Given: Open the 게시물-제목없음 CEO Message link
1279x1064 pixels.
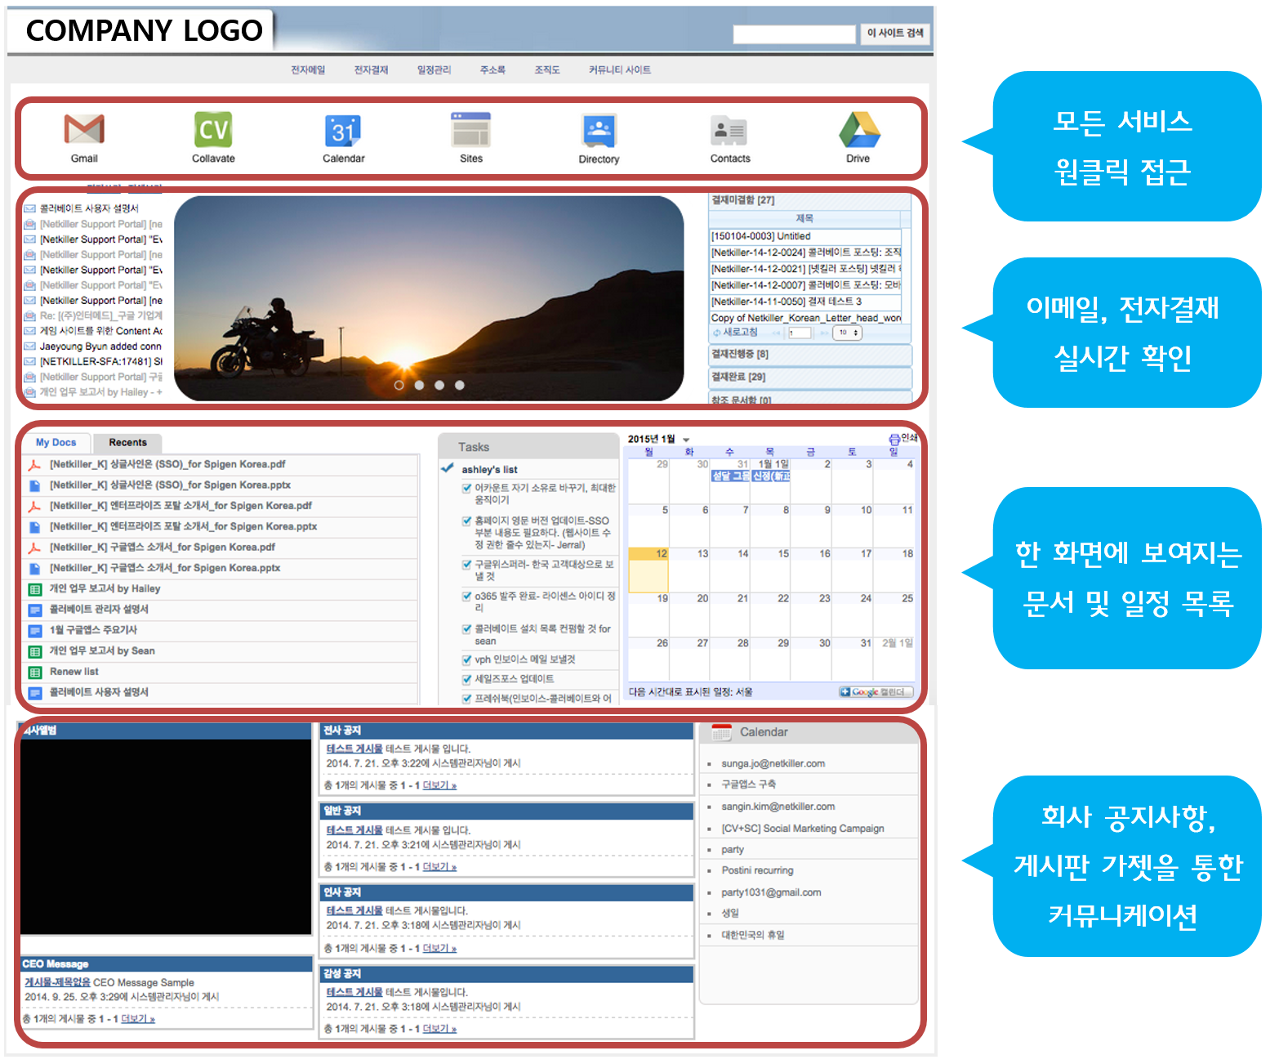Looking at the screenshot, I should pyautogui.click(x=57, y=982).
